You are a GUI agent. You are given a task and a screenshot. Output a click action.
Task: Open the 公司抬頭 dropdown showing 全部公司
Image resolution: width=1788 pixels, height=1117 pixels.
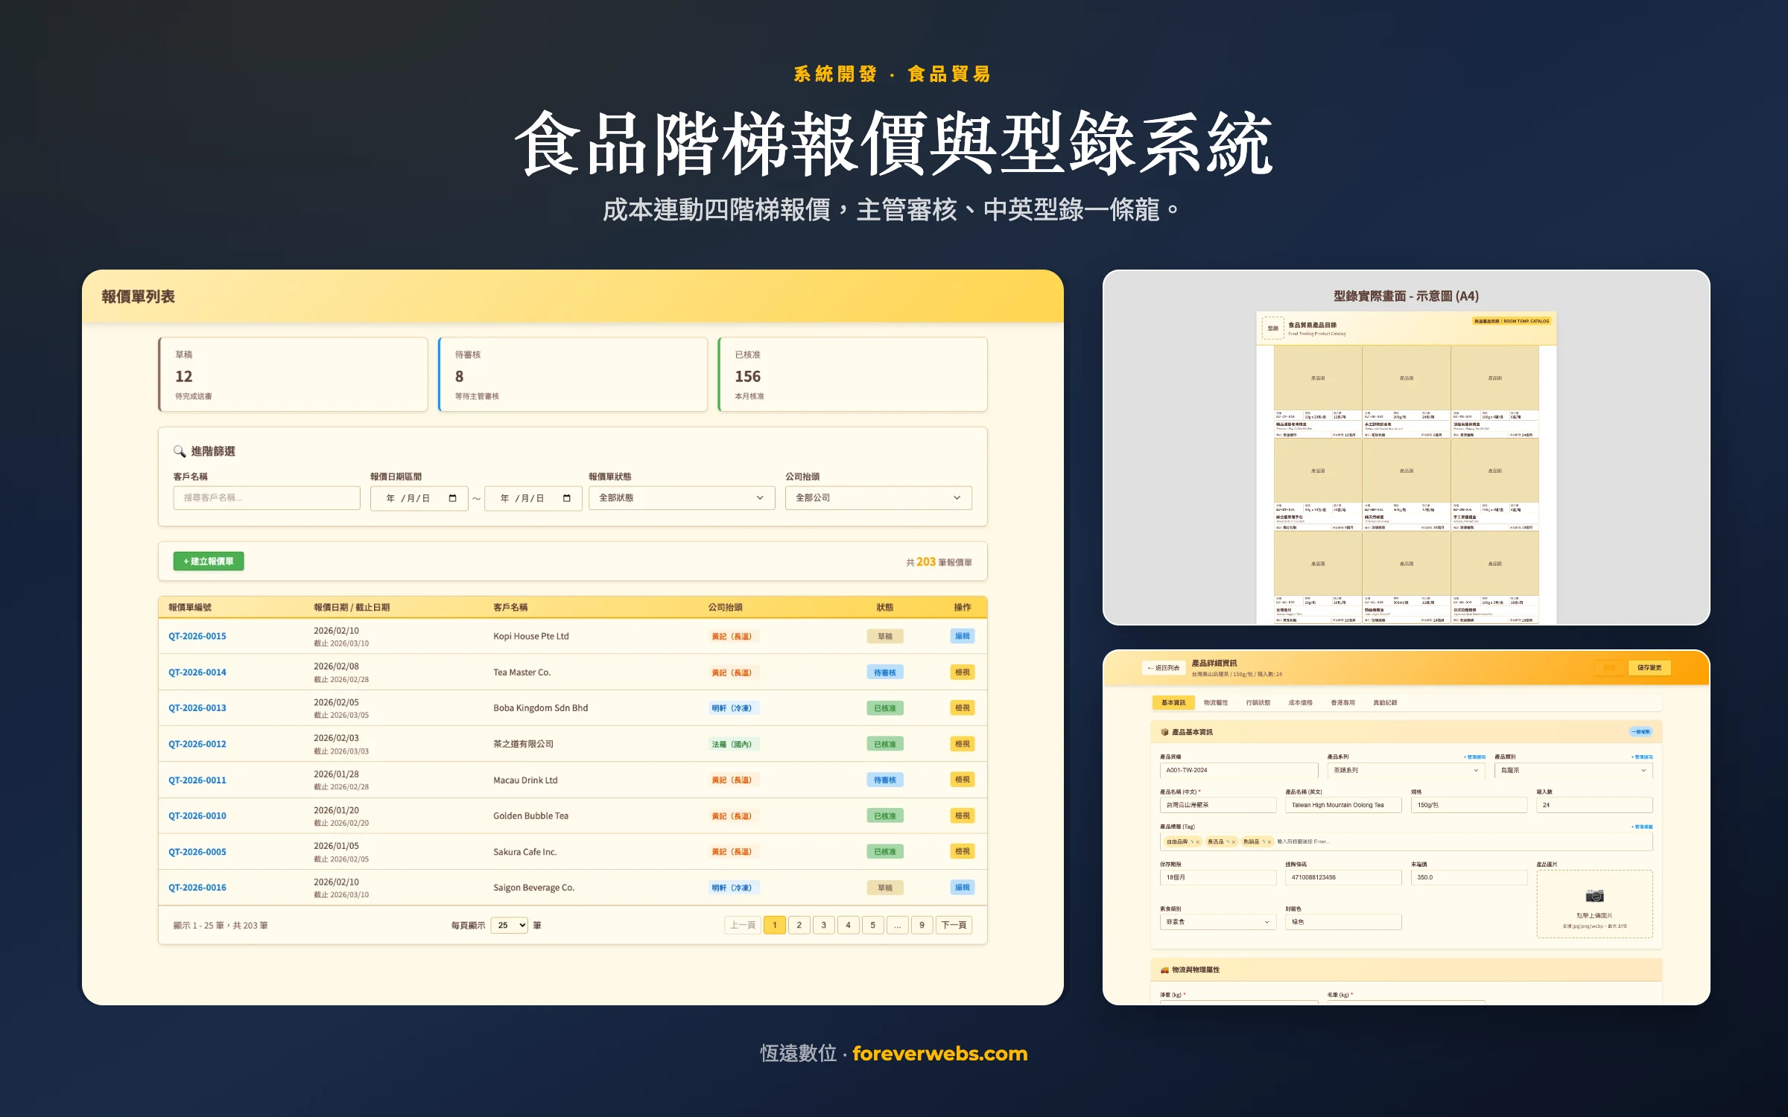878,498
